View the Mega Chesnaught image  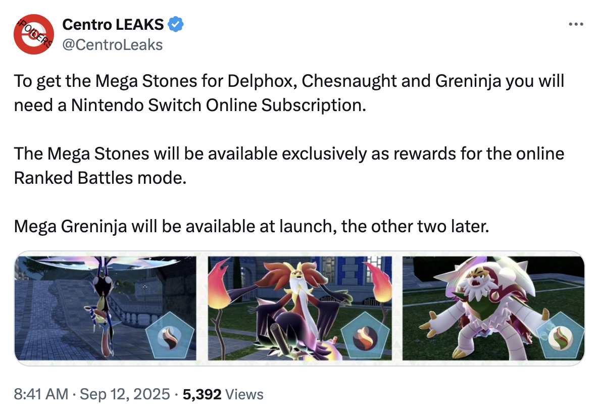[493, 308]
